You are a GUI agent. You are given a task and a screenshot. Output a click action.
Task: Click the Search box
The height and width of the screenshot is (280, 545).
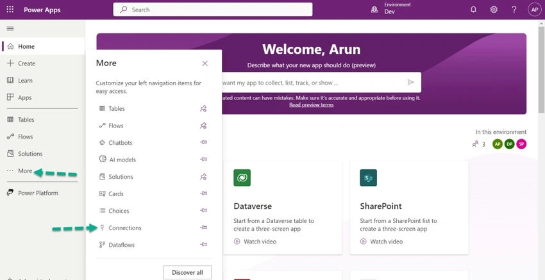[213, 10]
